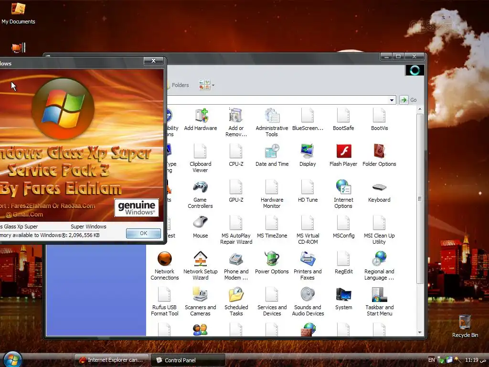Image resolution: width=489 pixels, height=367 pixels.
Task: Click the EN language indicator
Action: click(431, 360)
